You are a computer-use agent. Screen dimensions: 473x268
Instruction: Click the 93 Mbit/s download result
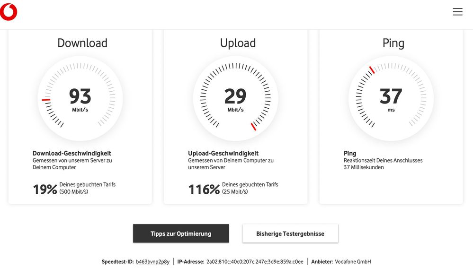(x=80, y=100)
